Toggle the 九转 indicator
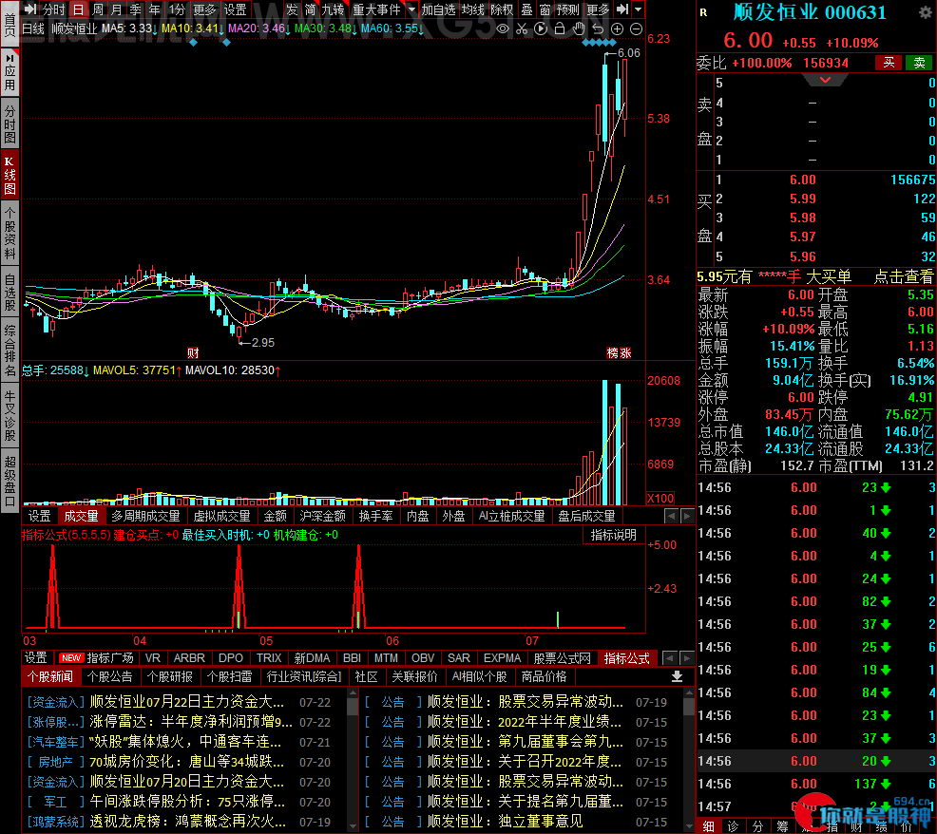 pyautogui.click(x=333, y=9)
